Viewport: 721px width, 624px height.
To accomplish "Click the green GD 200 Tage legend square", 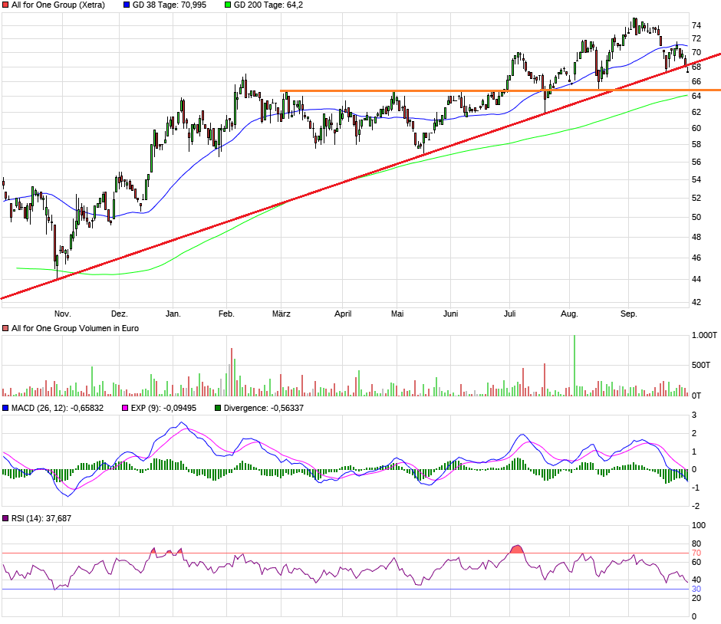I will [x=228, y=5].
